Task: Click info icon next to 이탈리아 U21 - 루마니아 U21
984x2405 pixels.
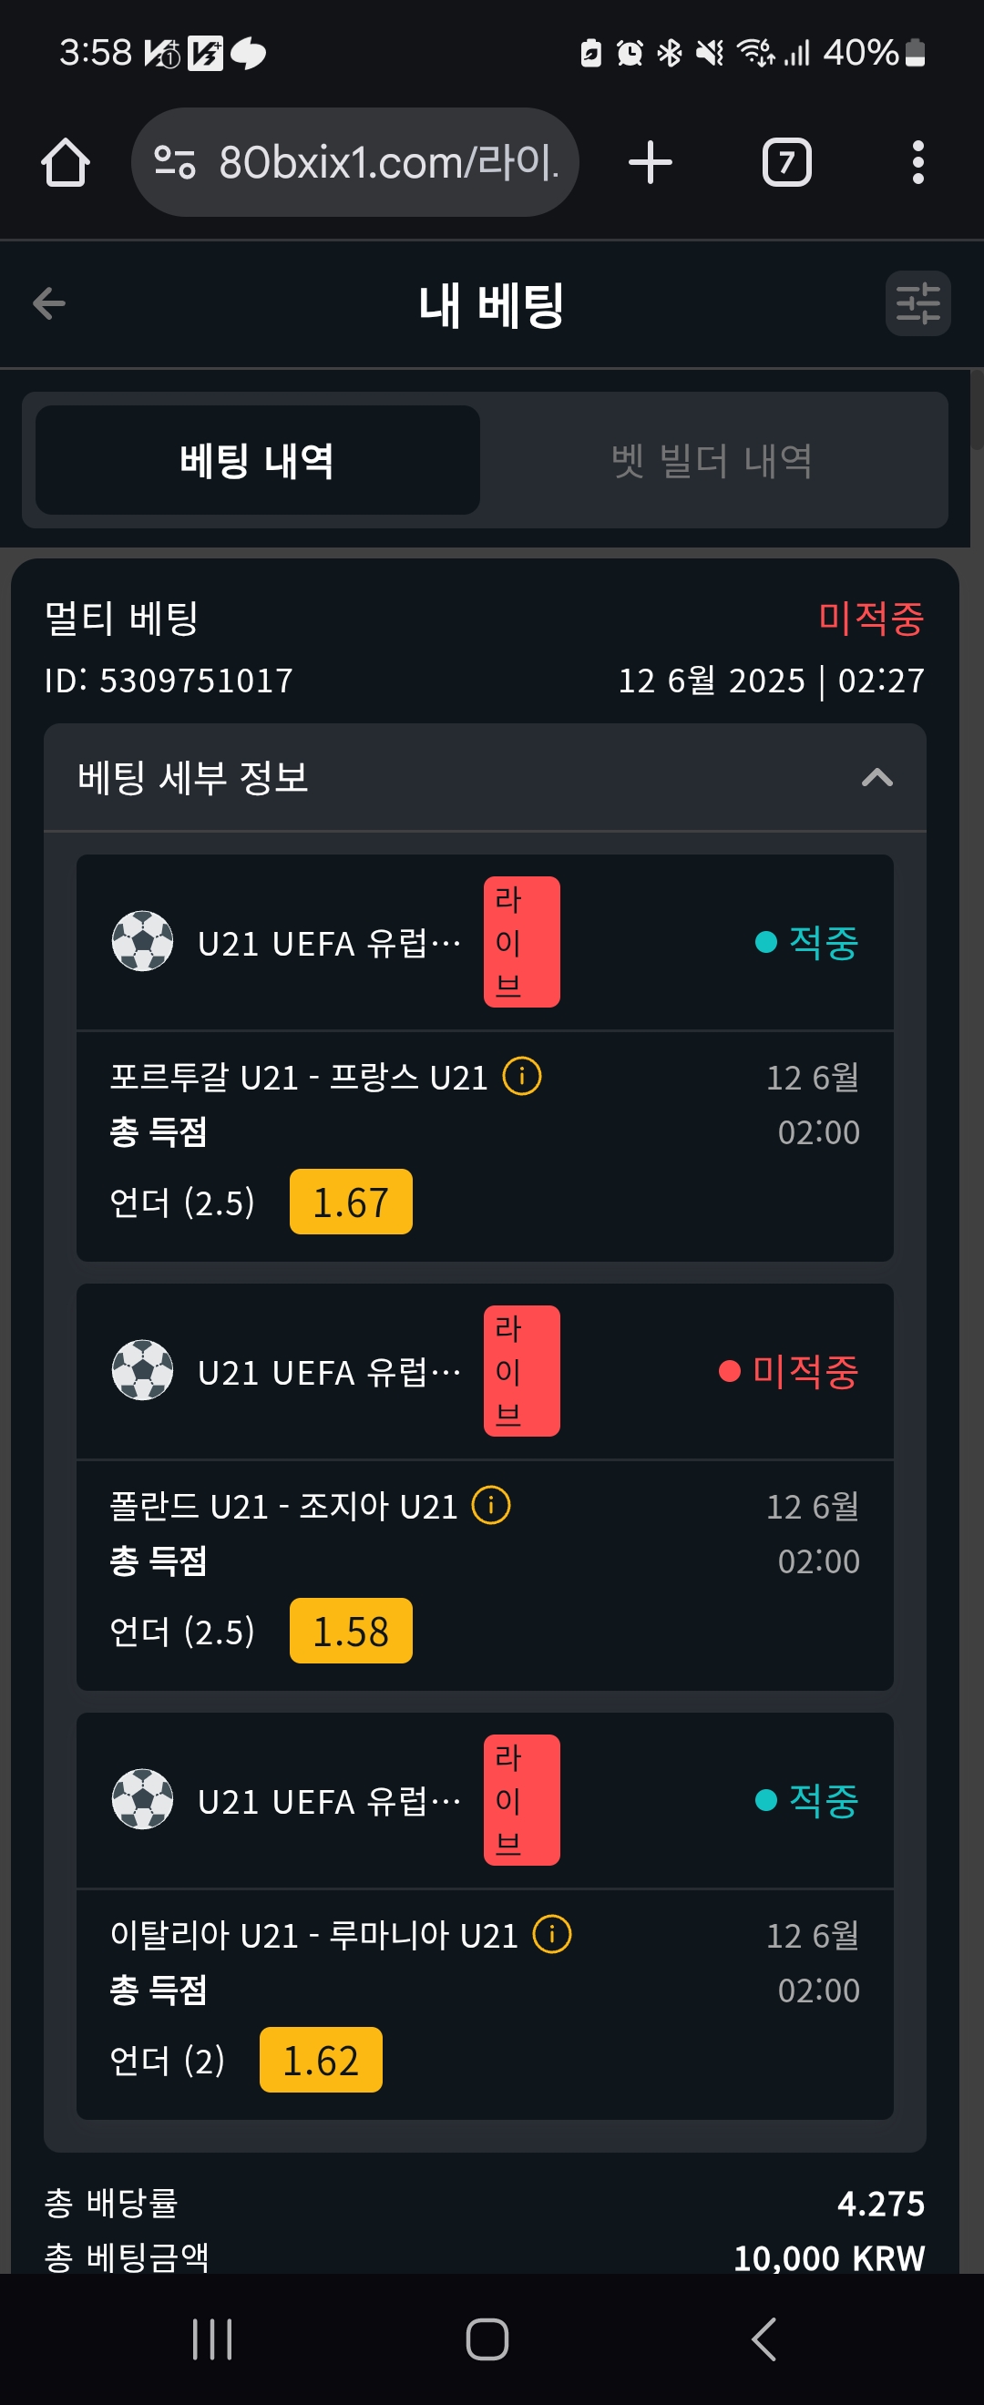Action: pos(552,1934)
